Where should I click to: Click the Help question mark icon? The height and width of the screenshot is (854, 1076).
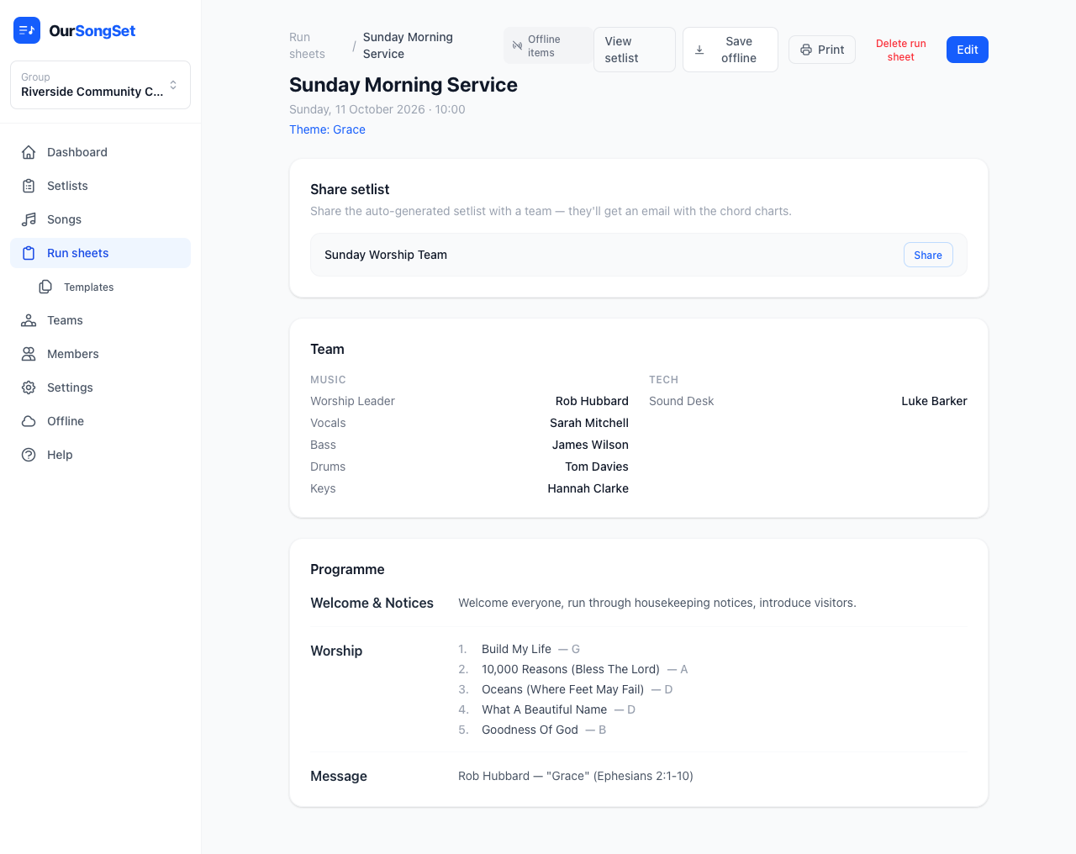[x=29, y=455]
